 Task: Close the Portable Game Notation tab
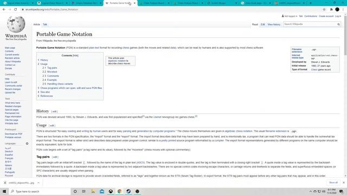(134, 3)
